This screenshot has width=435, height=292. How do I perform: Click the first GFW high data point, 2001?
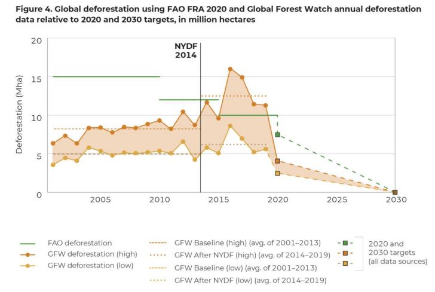pos(53,143)
